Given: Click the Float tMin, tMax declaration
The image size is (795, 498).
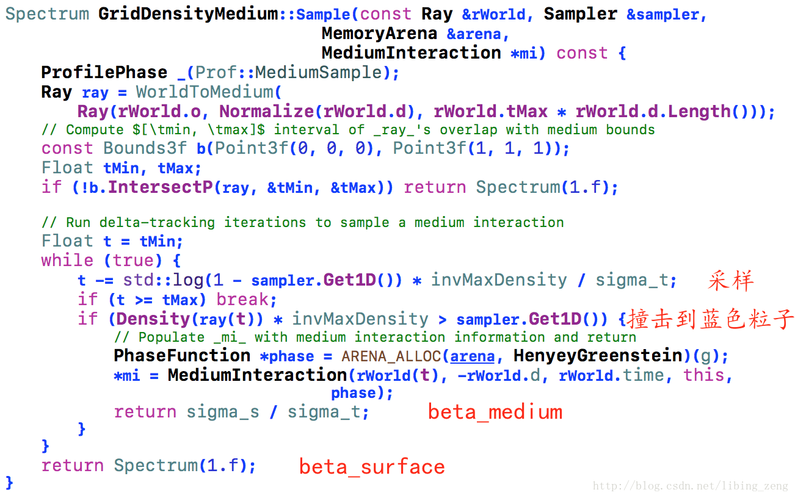Looking at the screenshot, I should tap(121, 168).
